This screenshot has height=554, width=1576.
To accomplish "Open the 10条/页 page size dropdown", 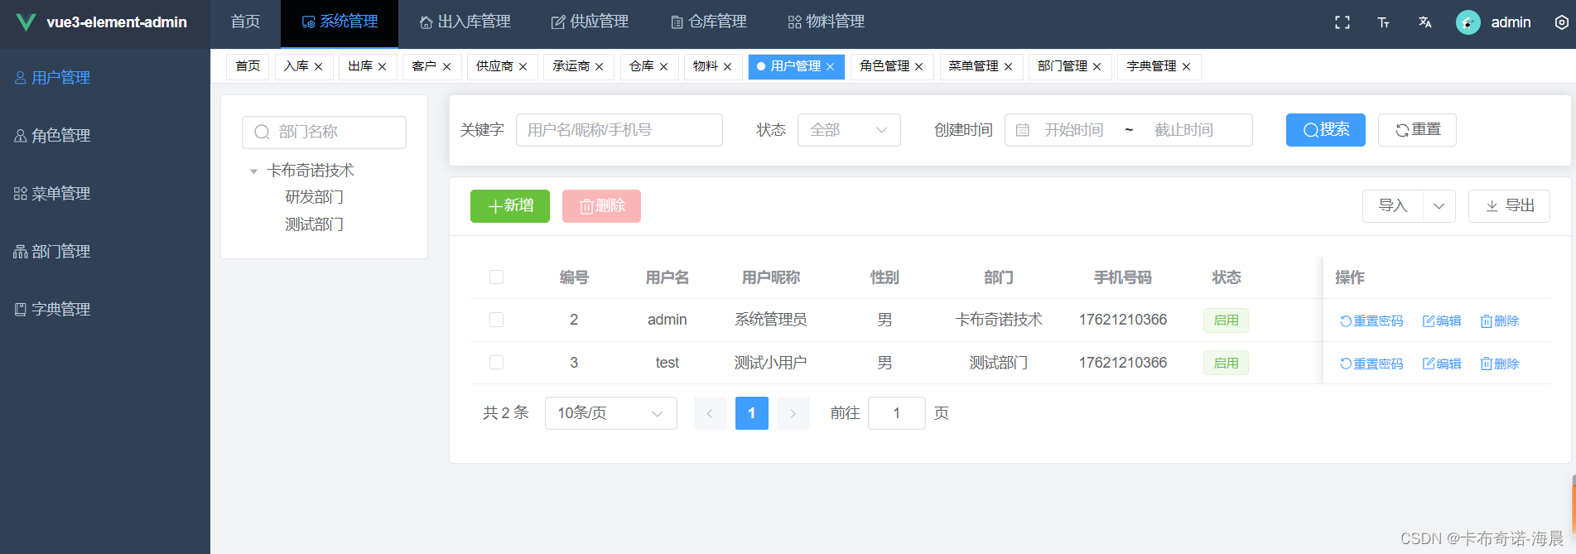I will tap(610, 413).
